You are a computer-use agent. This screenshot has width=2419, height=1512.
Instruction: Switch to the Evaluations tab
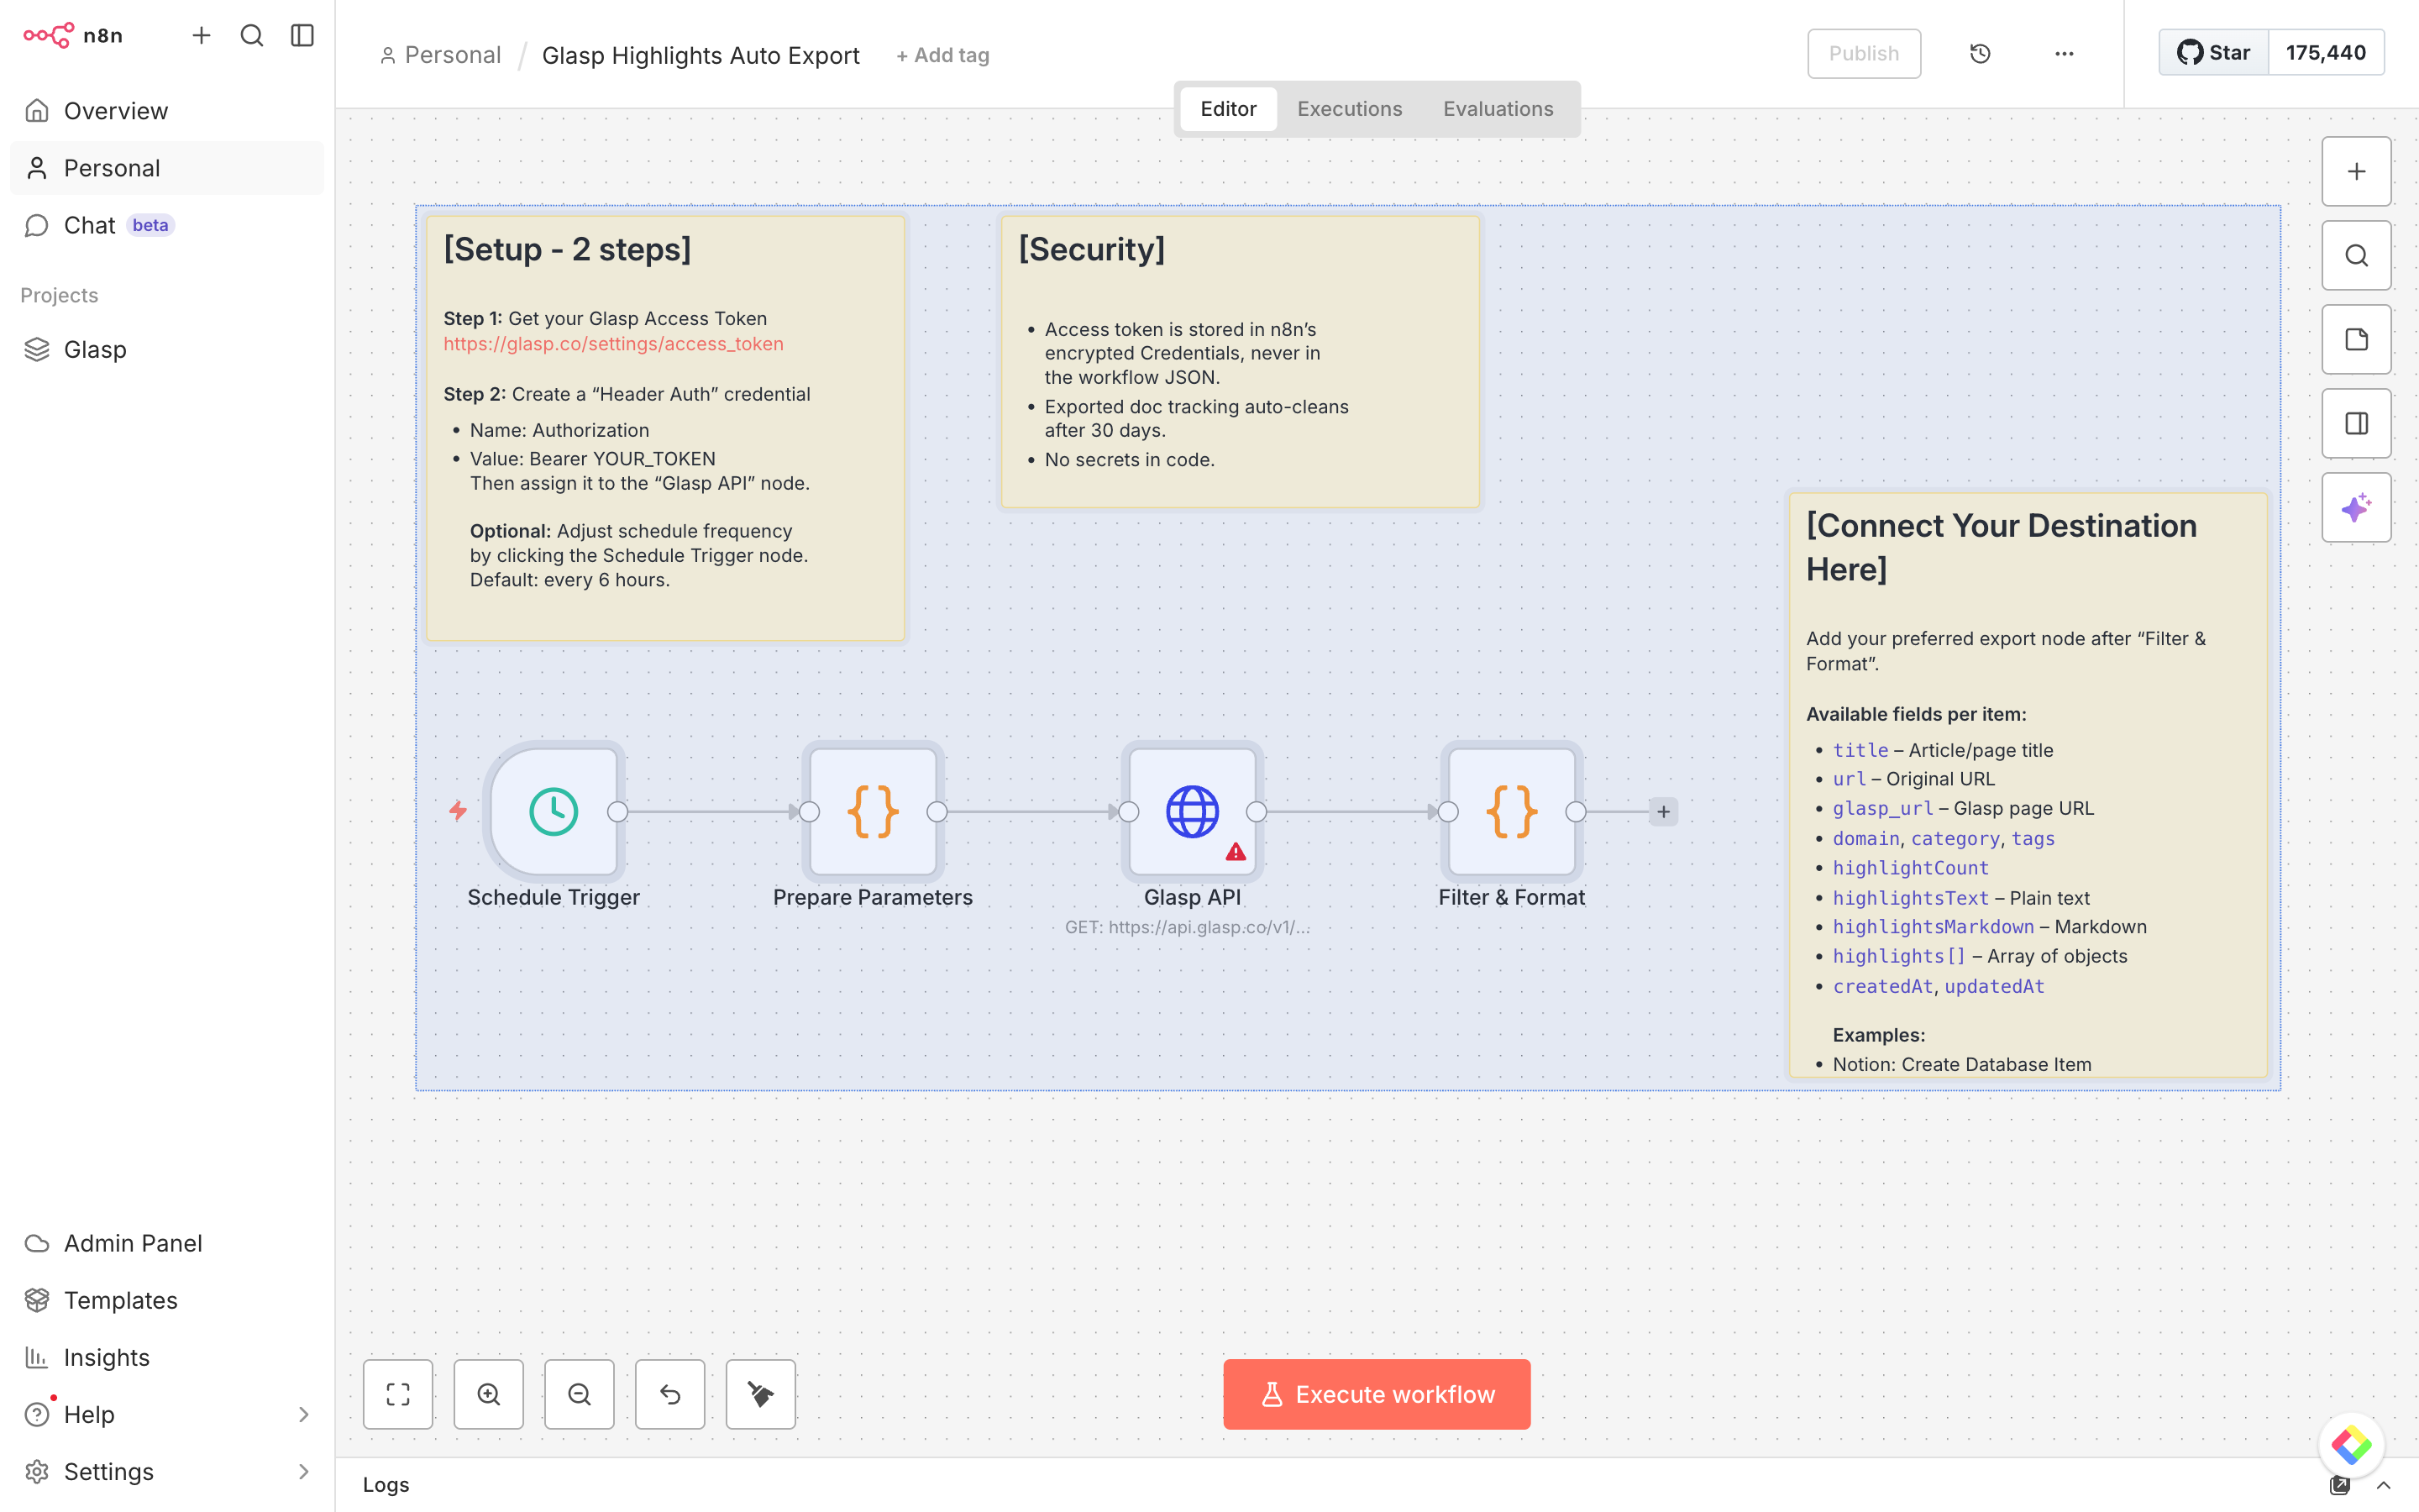(x=1498, y=109)
